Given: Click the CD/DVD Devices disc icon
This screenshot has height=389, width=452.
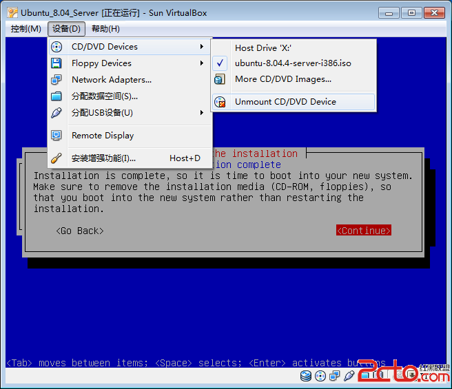Looking at the screenshot, I should point(56,47).
